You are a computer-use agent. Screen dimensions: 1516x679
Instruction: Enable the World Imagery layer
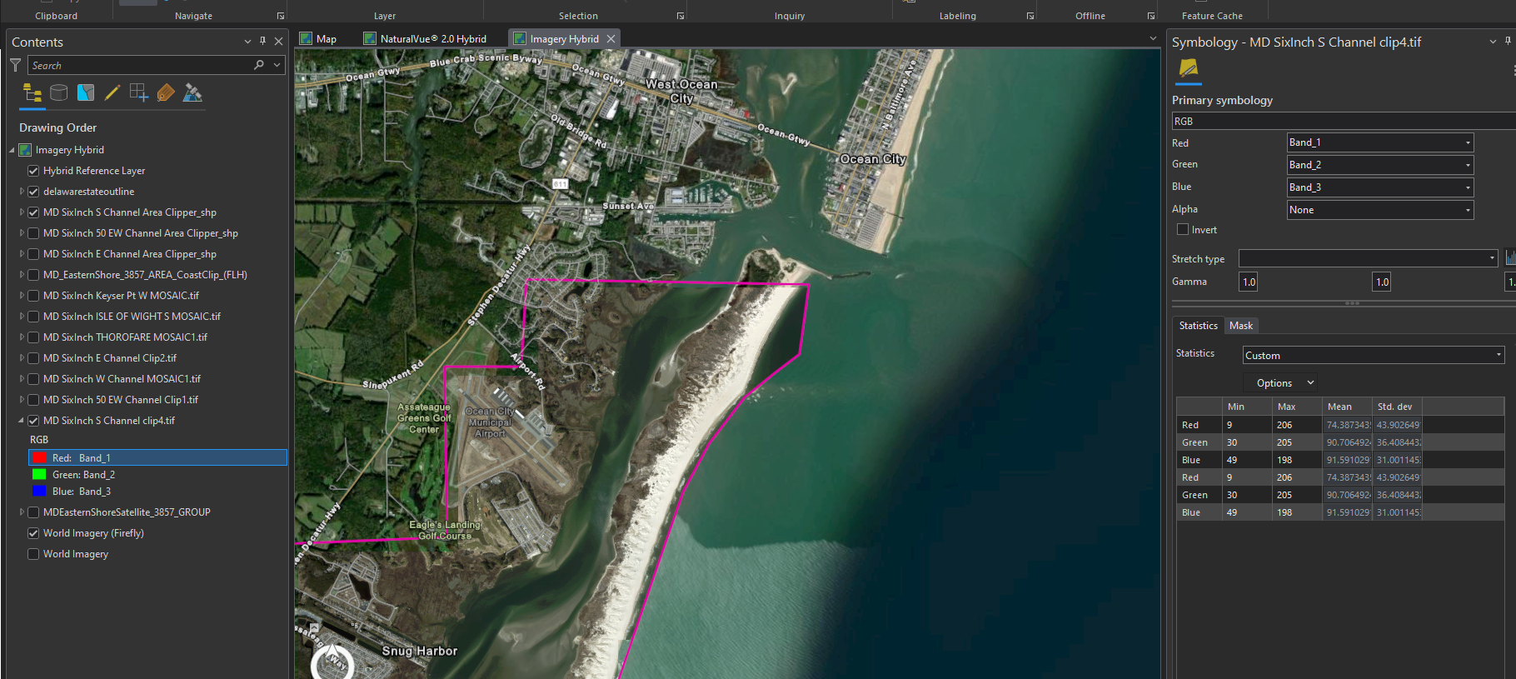tap(33, 554)
